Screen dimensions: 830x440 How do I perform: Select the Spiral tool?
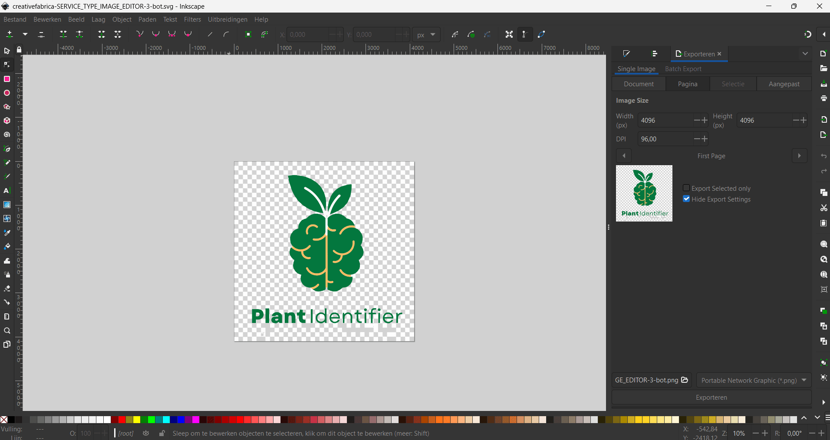[7, 135]
